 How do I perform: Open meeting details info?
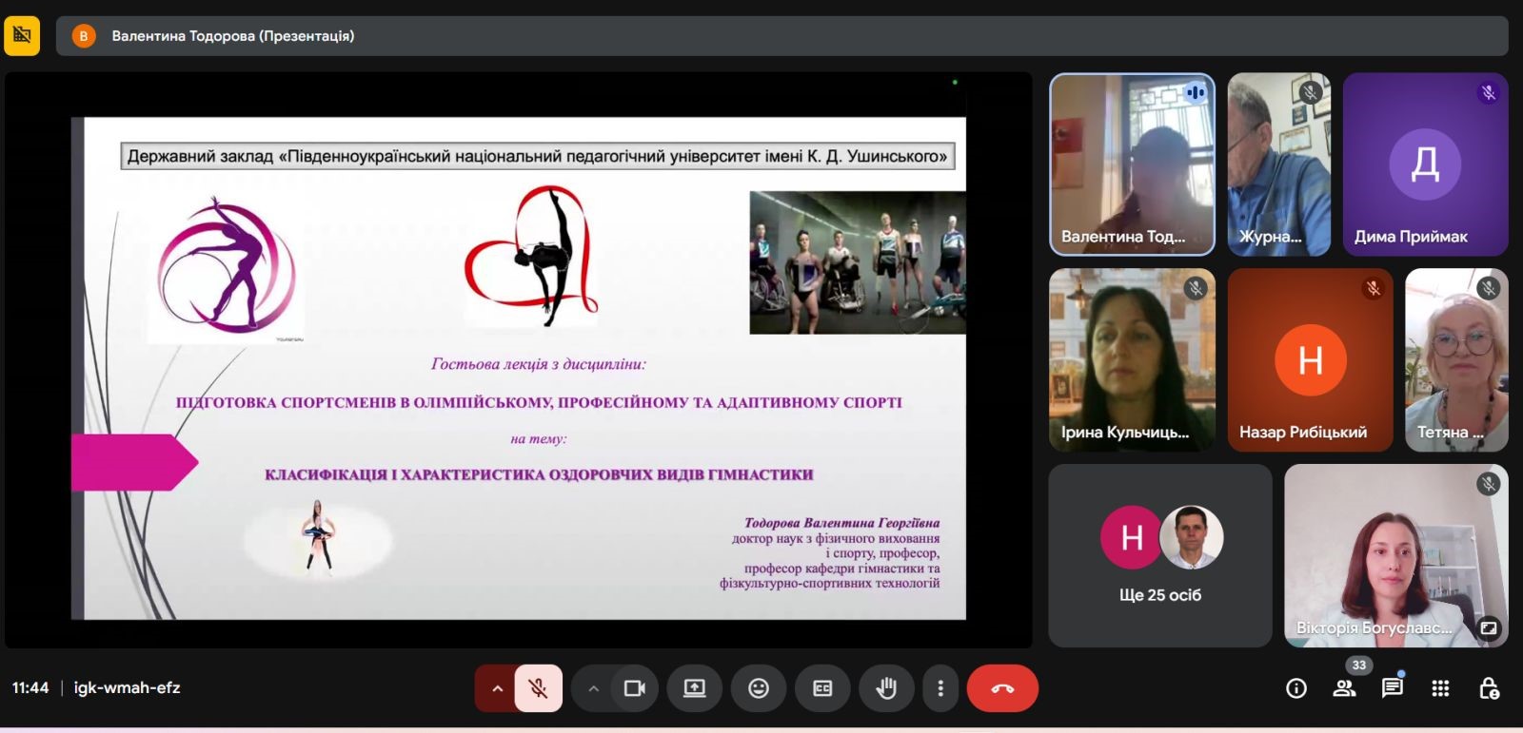[x=1296, y=688]
